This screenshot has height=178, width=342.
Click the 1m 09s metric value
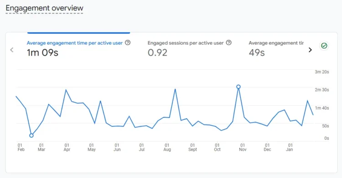pyautogui.click(x=42, y=53)
